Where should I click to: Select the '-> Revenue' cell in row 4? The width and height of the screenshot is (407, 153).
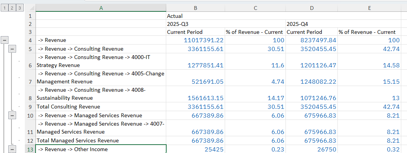tap(101, 40)
